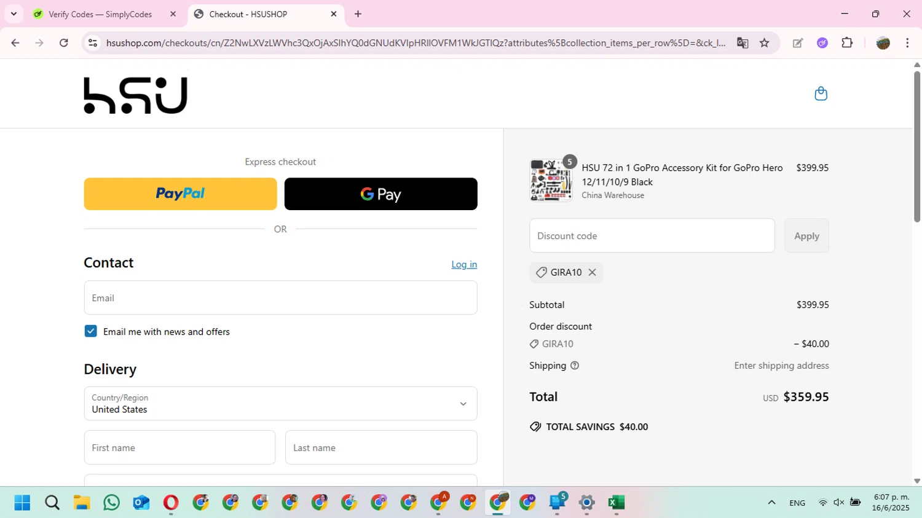922x518 pixels.
Task: Open the Extensions puzzle menu
Action: pyautogui.click(x=847, y=43)
